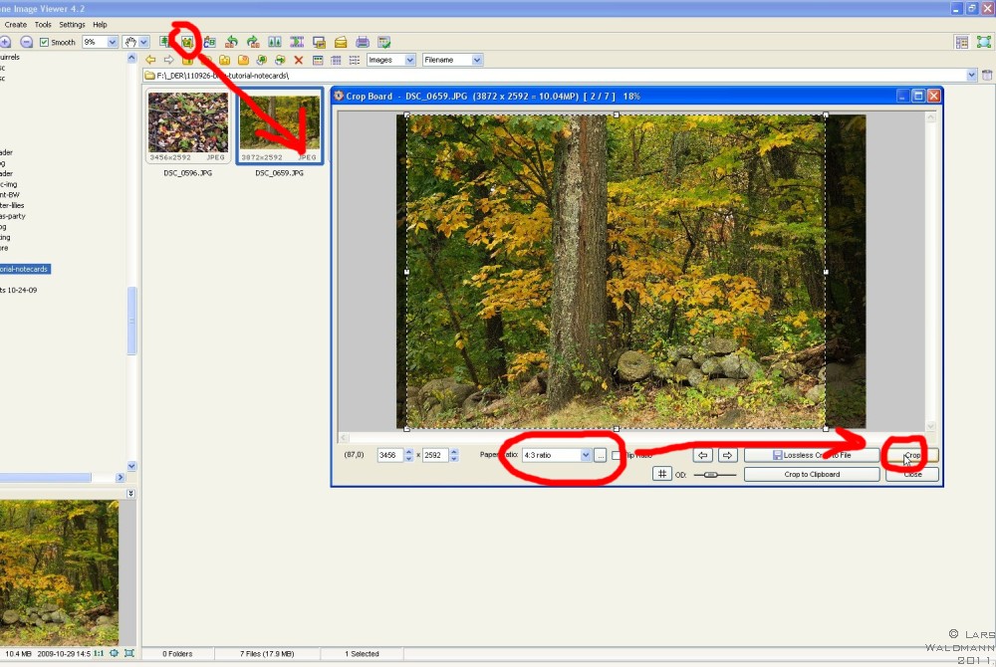Select the DSC_0596.JPG thumbnail
The image size is (996, 667).
(187, 127)
